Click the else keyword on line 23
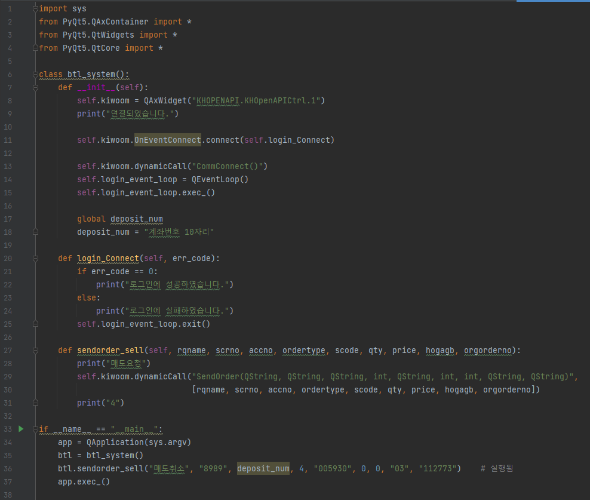Image resolution: width=590 pixels, height=500 pixels. click(87, 297)
